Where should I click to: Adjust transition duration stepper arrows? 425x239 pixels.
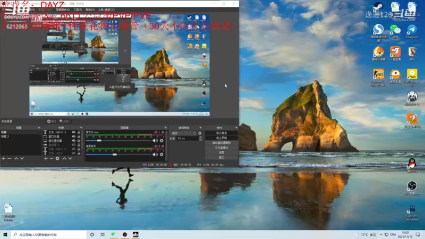pyautogui.click(x=200, y=139)
